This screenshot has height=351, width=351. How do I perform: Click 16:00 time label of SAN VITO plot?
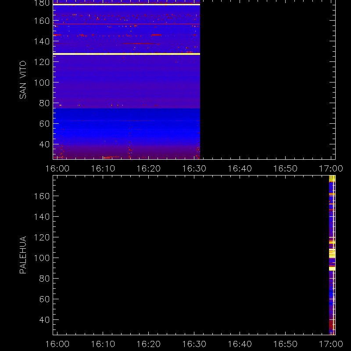(57, 168)
